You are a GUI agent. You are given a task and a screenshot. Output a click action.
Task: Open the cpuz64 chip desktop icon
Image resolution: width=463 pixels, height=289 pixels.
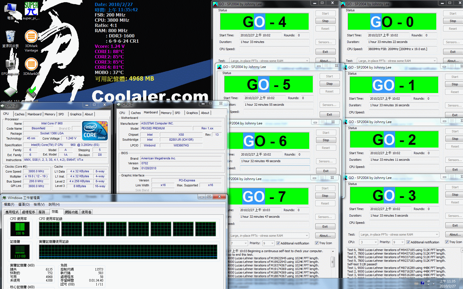point(10,92)
